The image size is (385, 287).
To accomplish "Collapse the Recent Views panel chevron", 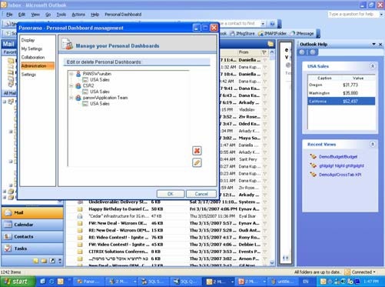I will pyautogui.click(x=373, y=145).
